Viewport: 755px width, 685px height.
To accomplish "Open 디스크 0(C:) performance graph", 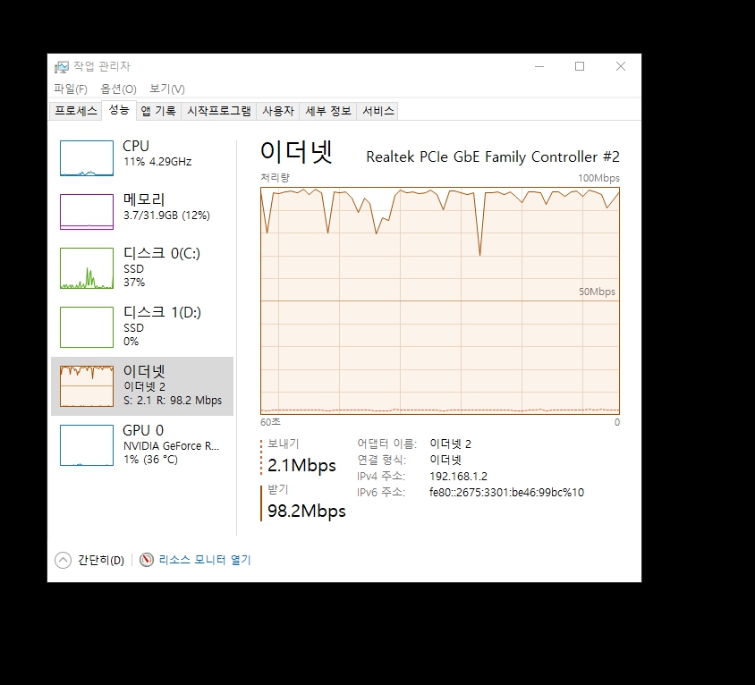I will tap(142, 268).
